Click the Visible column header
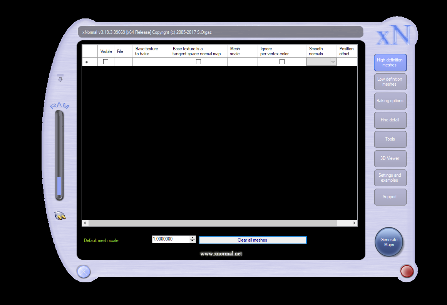This screenshot has height=305, width=447. [106, 51]
